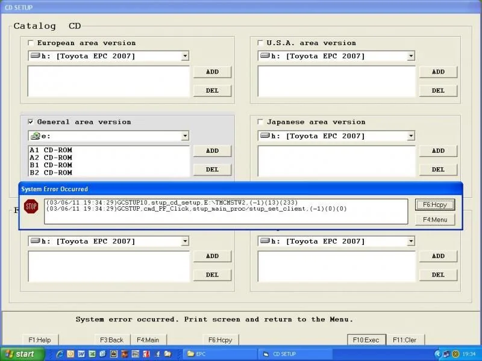Click the round yellow tray icon
This screenshot has width=482, height=361.
pyautogui.click(x=455, y=354)
